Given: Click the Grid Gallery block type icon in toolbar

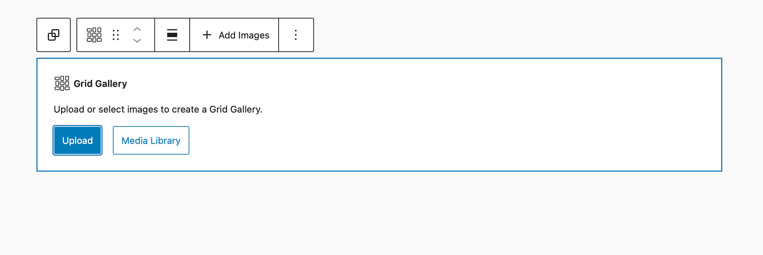Looking at the screenshot, I should click(x=94, y=35).
